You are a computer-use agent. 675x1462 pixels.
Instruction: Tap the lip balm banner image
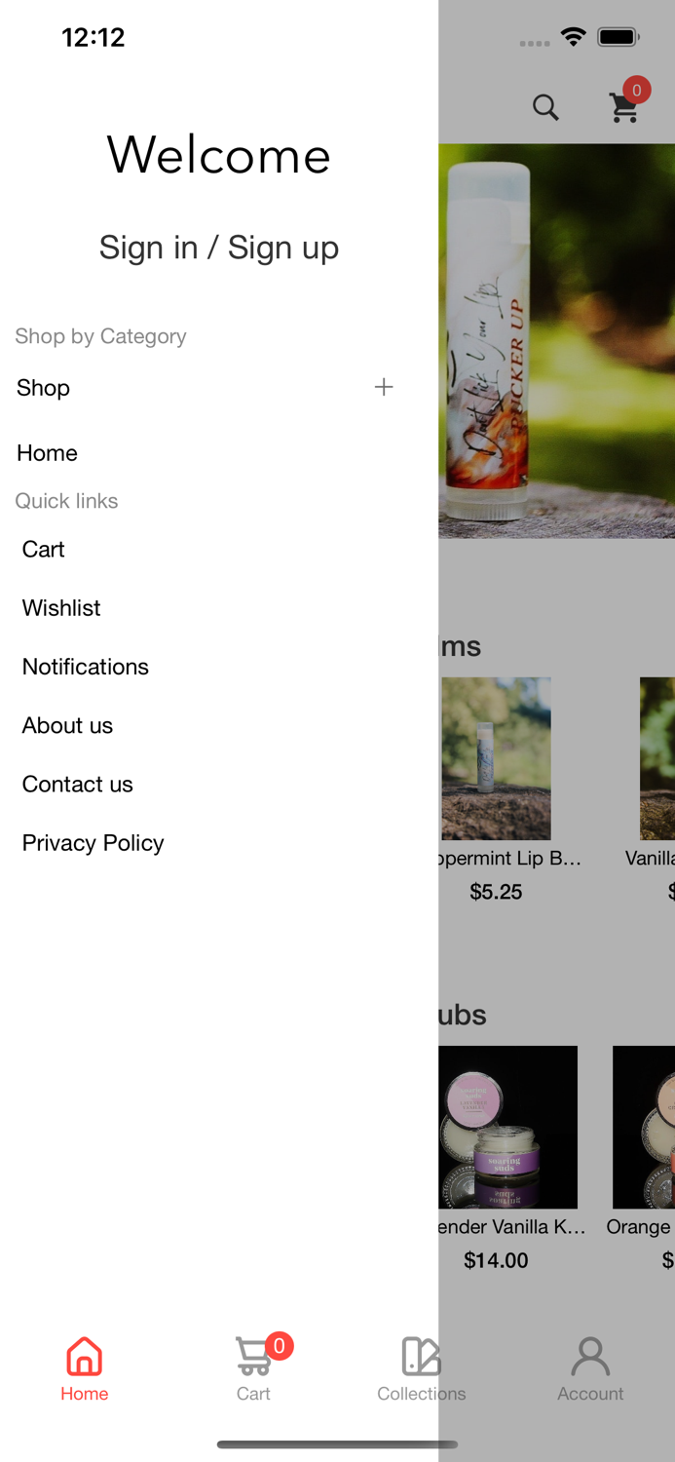tap(556, 341)
